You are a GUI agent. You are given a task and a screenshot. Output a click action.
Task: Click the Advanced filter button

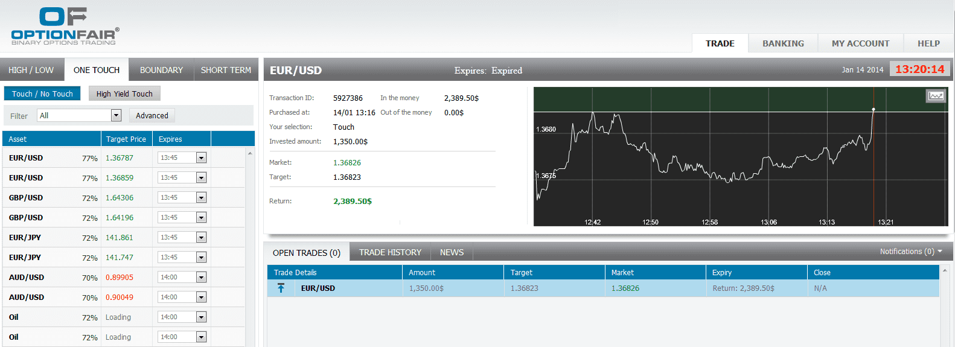coord(152,115)
